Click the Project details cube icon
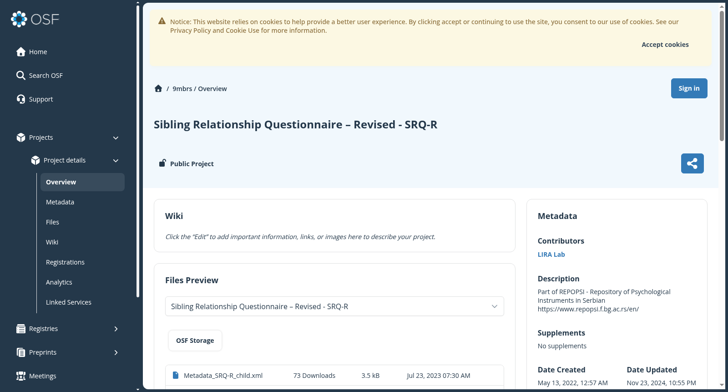Screen dimensions: 728x392 tap(35, 160)
